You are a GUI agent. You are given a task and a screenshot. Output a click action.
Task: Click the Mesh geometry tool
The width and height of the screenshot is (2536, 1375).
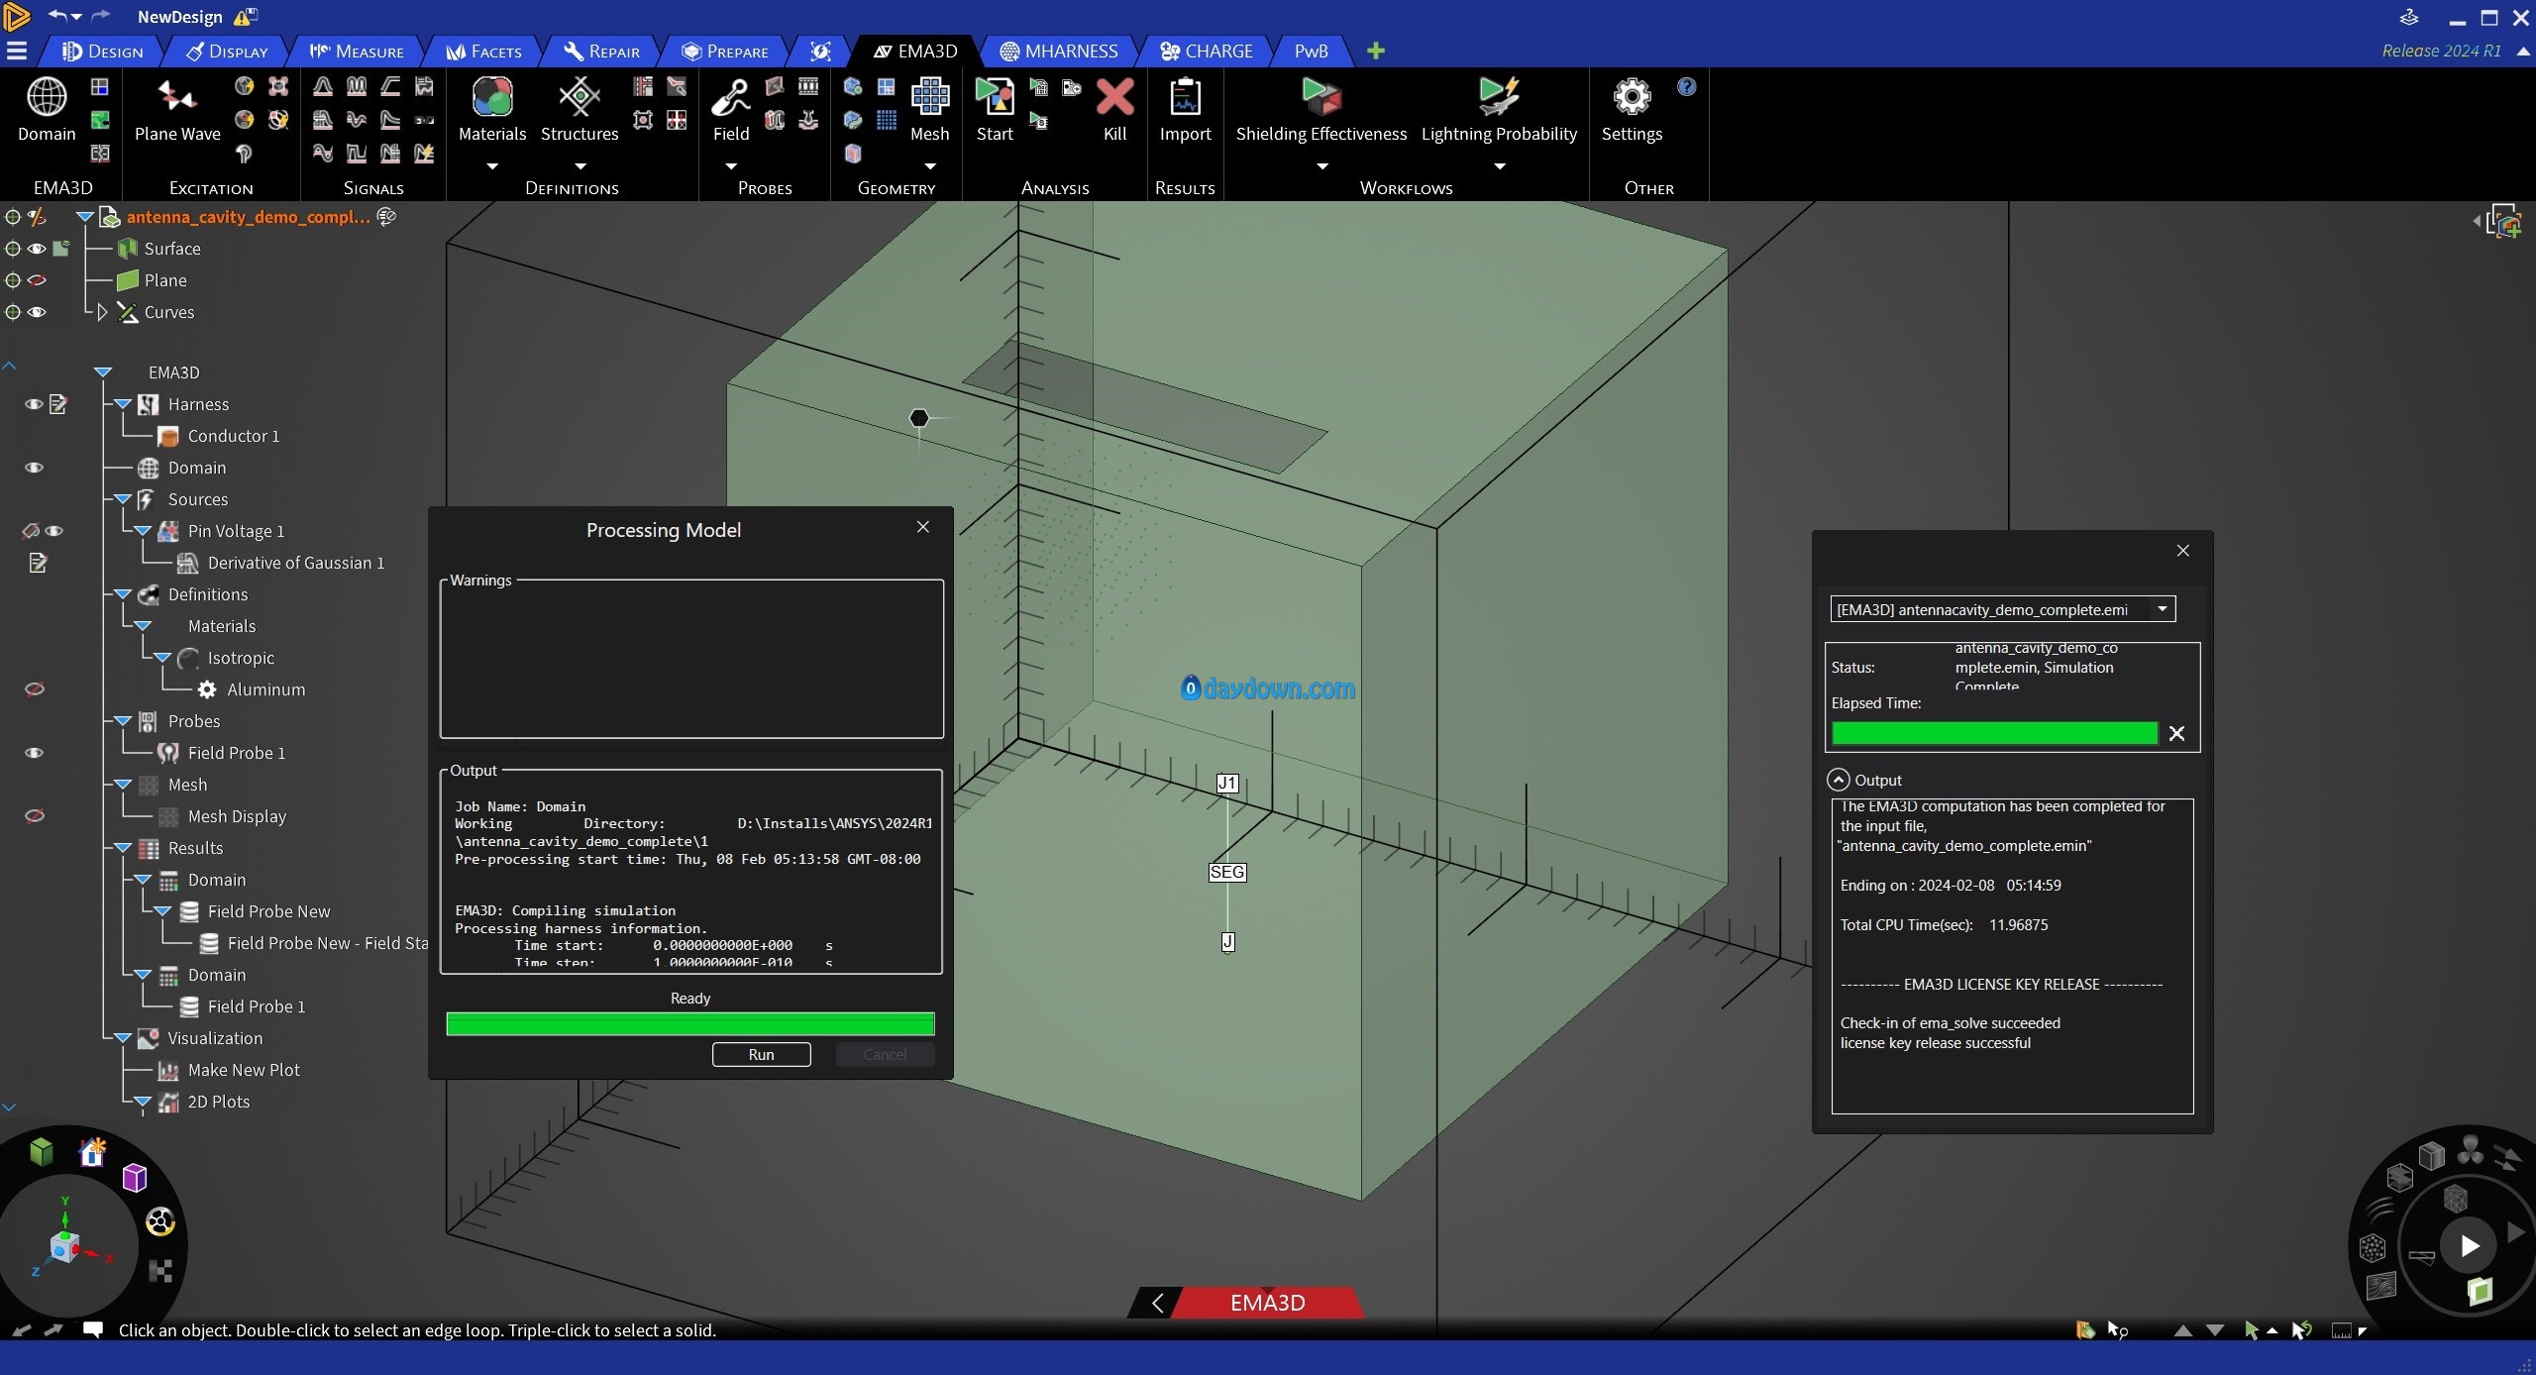click(x=929, y=97)
